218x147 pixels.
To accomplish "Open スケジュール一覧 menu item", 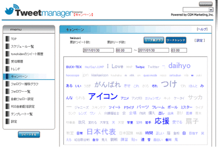I will [x=22, y=47].
